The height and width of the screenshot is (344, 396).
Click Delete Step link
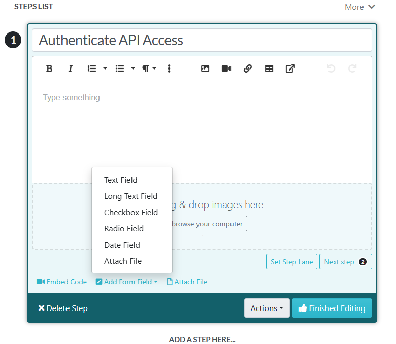tap(62, 308)
